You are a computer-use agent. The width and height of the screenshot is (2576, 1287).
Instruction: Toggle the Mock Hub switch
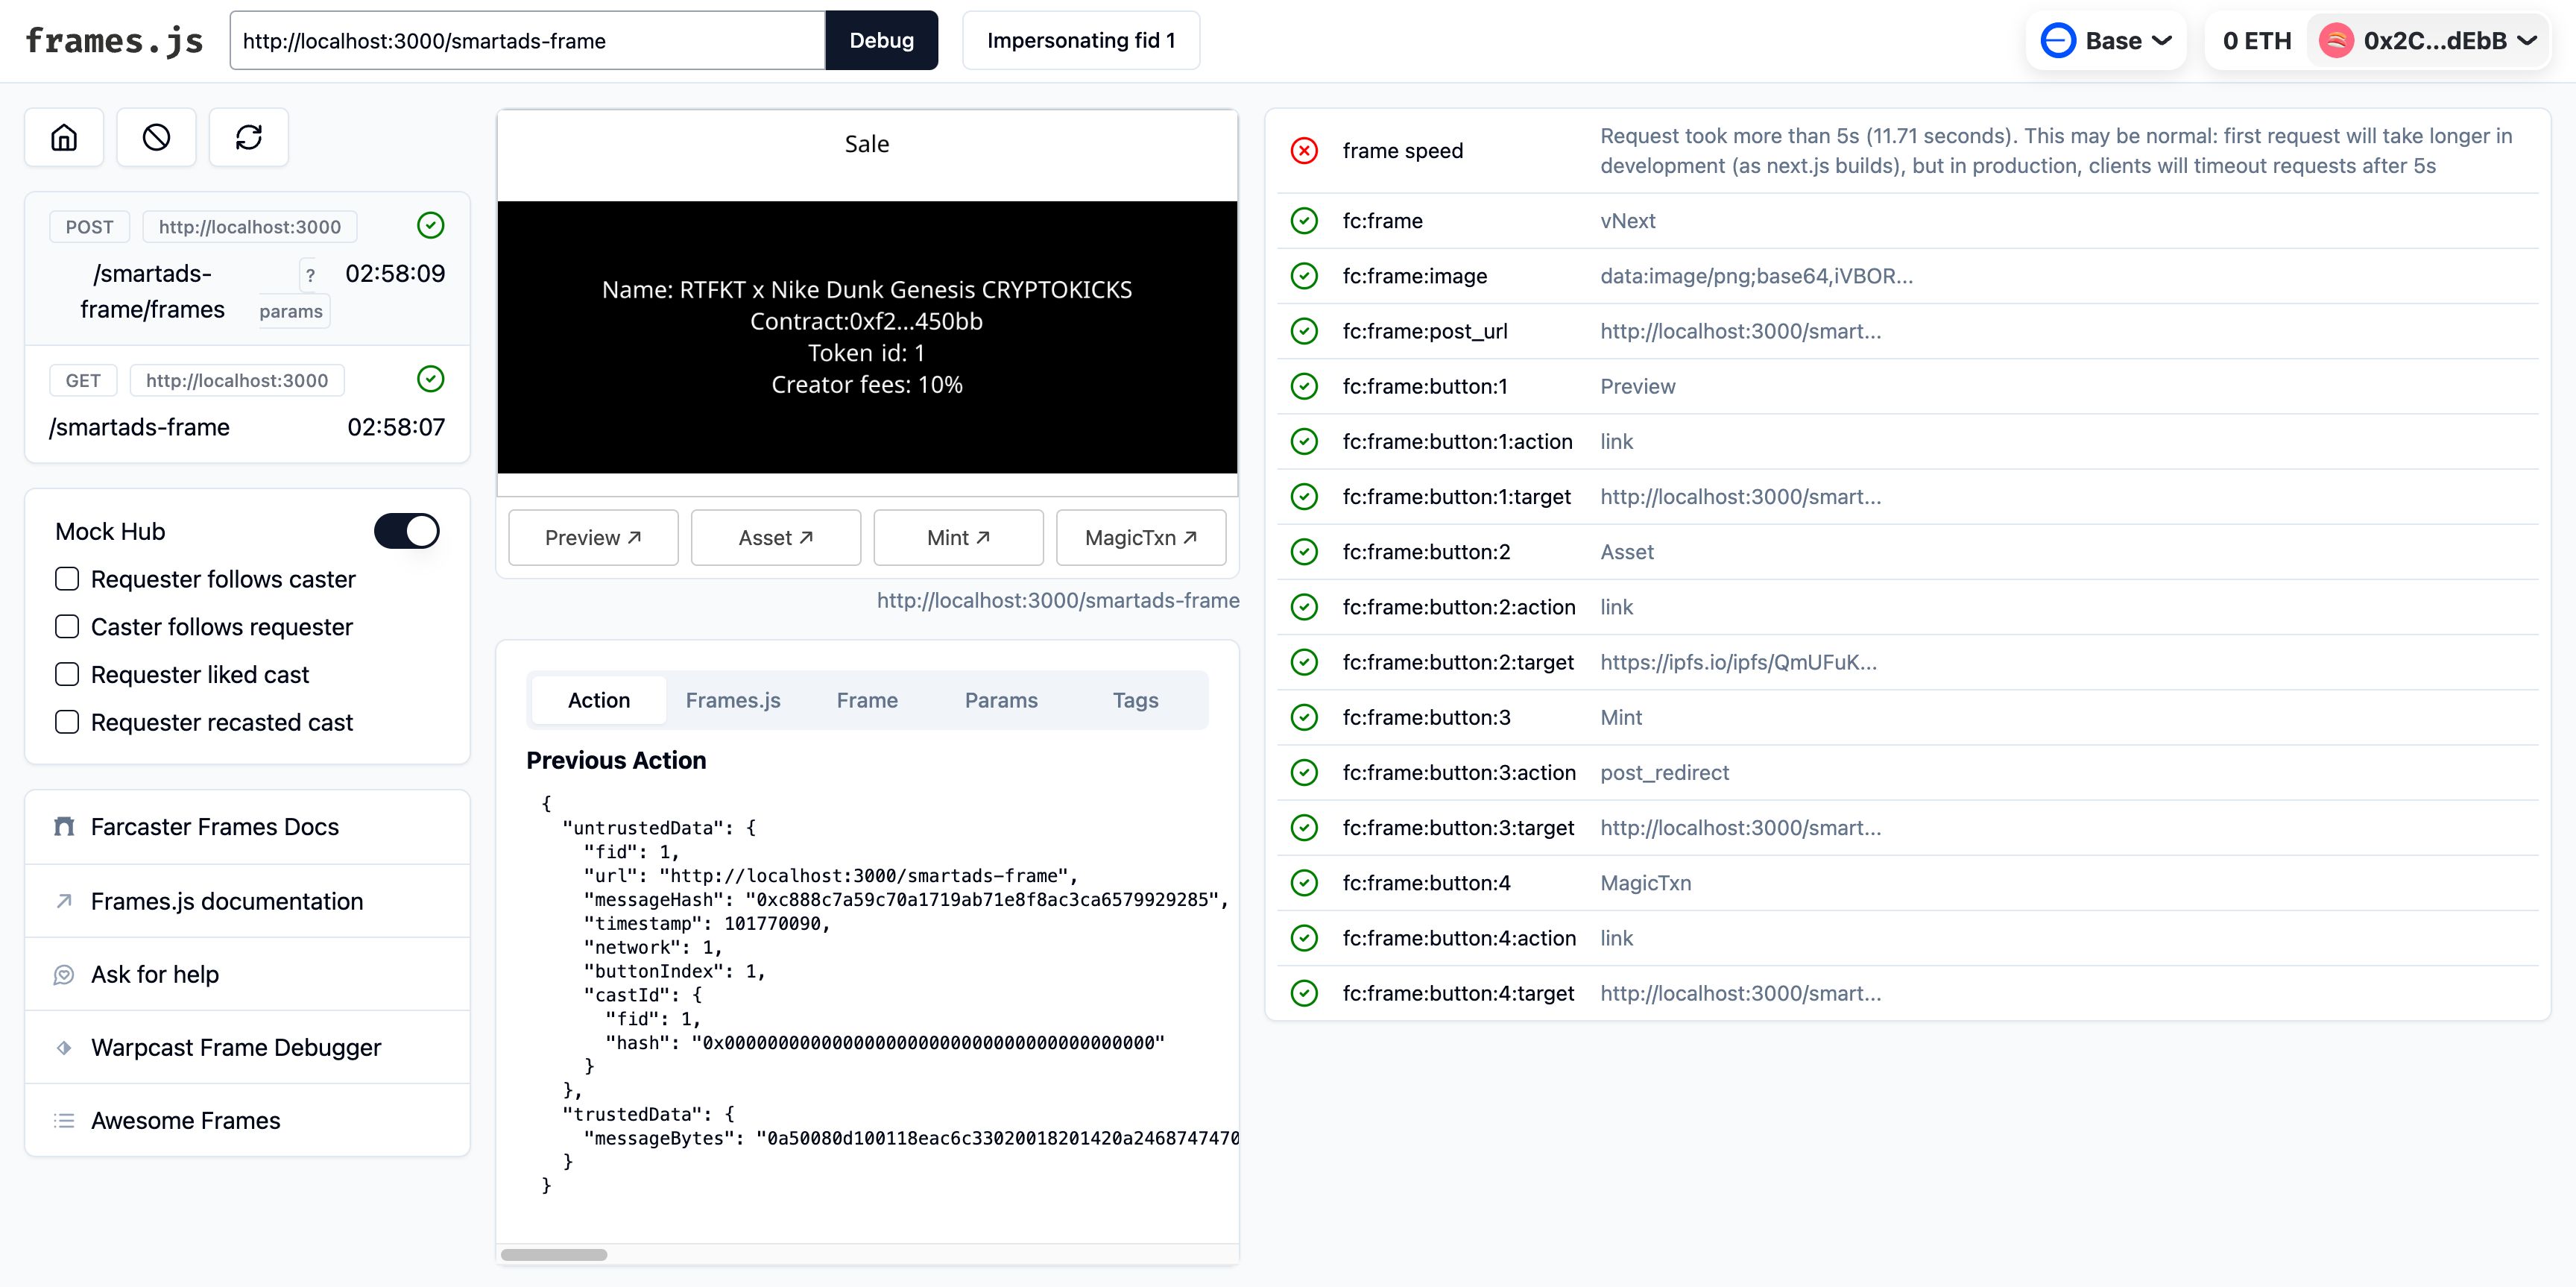click(x=407, y=531)
